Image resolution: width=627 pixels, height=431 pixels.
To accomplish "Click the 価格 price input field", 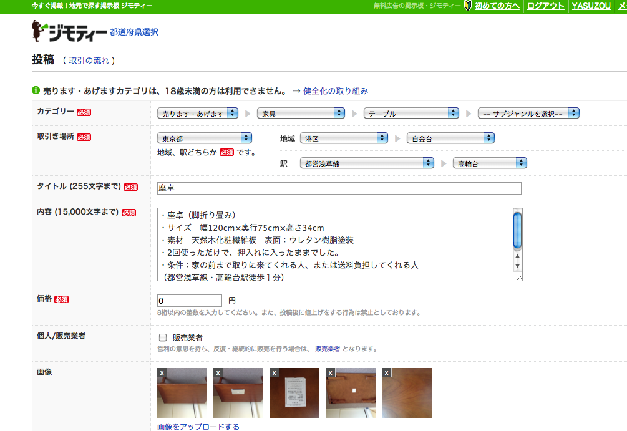I will [190, 301].
